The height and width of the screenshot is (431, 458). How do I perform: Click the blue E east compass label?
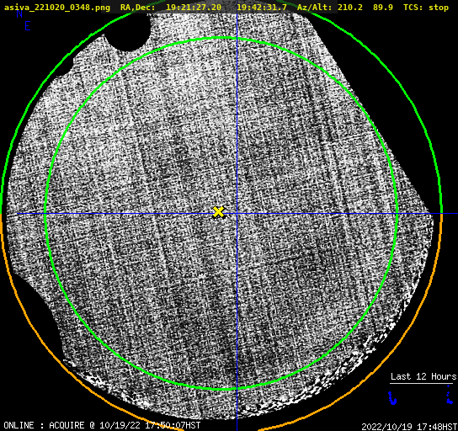click(x=28, y=26)
